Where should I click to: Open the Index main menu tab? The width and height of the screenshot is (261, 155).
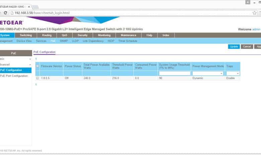(x=166, y=35)
